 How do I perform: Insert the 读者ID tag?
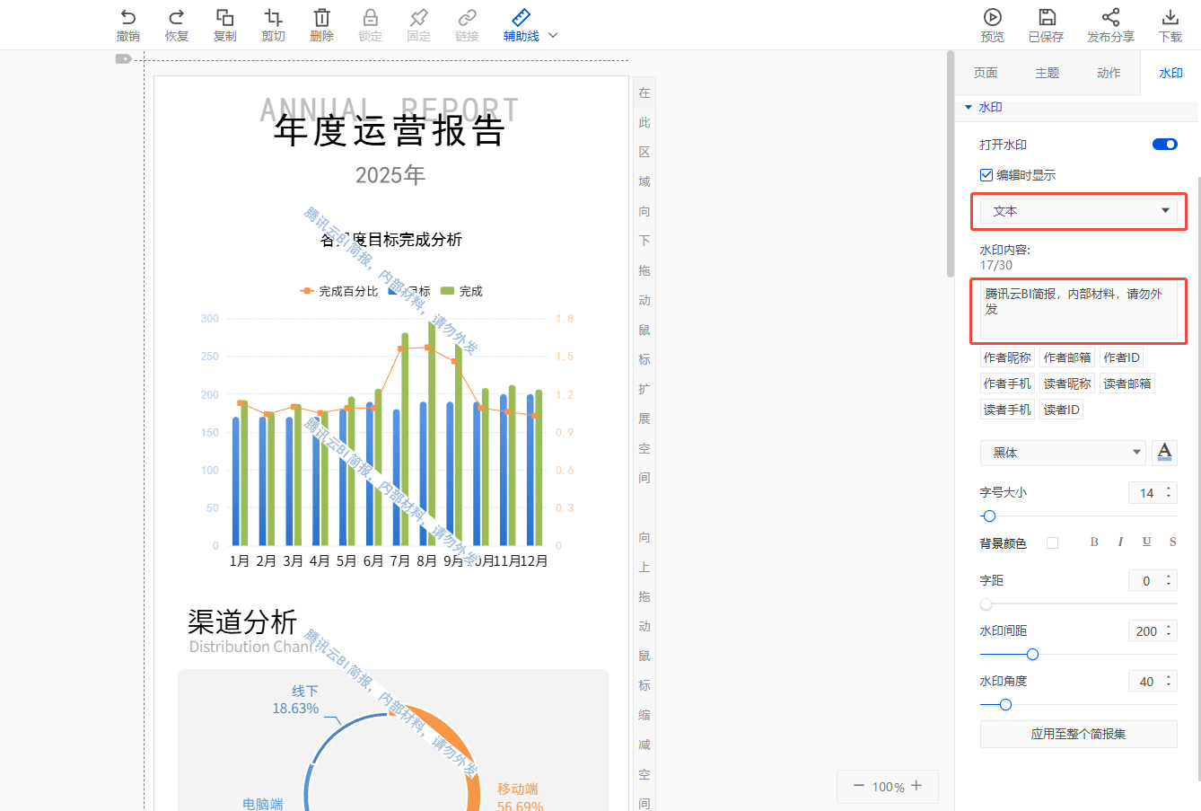pos(1061,410)
